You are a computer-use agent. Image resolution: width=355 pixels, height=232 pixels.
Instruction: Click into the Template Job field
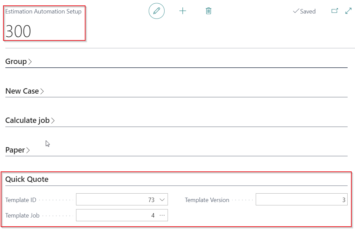pyautogui.click(x=122, y=215)
